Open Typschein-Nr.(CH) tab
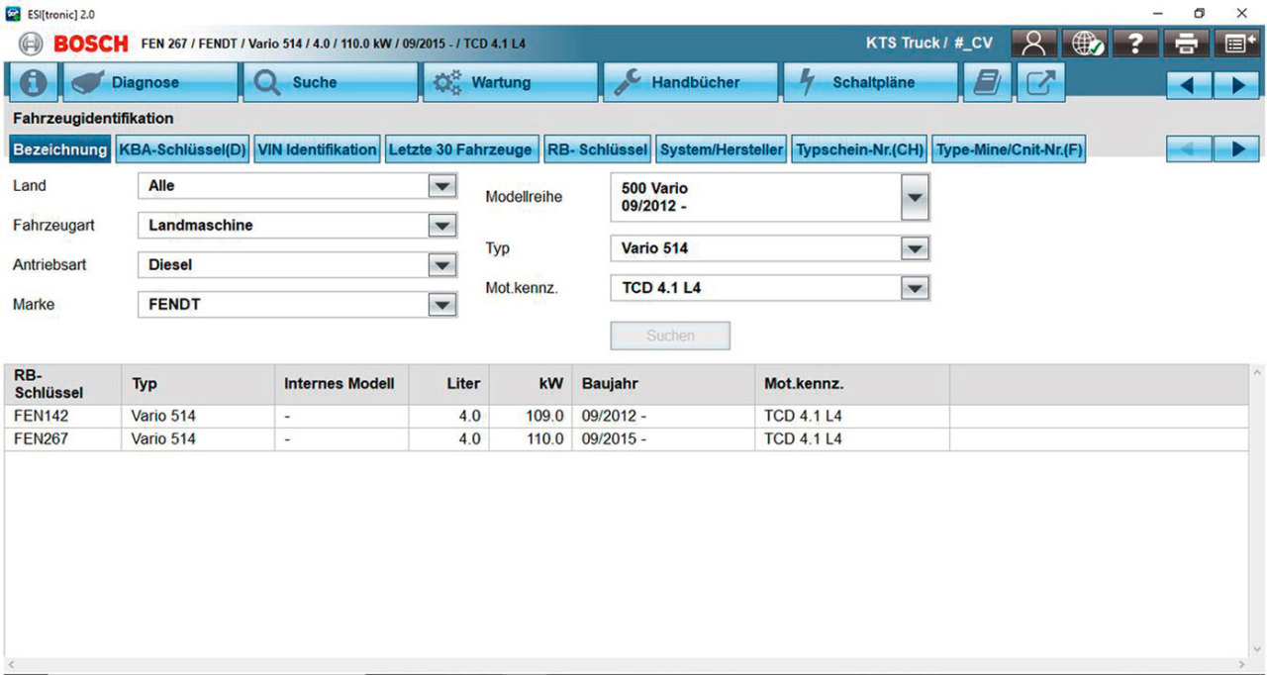The width and height of the screenshot is (1267, 675). point(859,149)
